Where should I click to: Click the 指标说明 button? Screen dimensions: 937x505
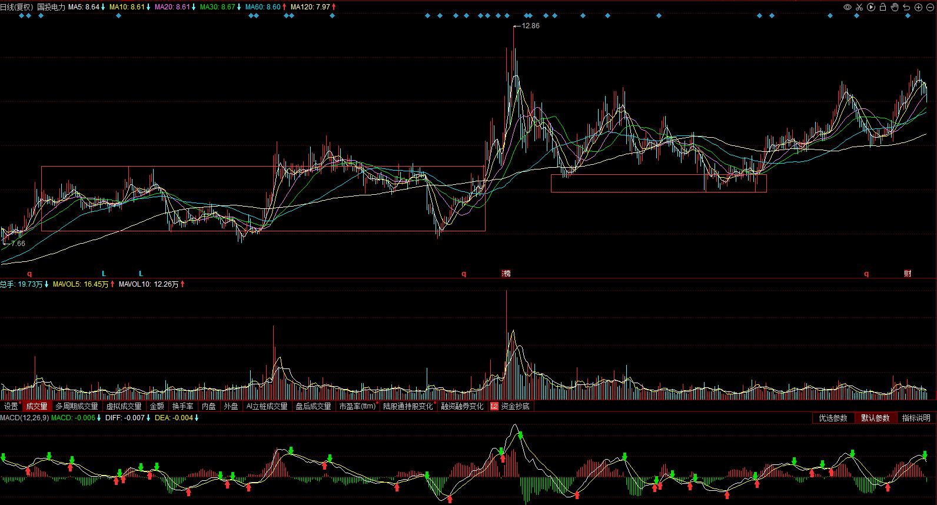916,418
